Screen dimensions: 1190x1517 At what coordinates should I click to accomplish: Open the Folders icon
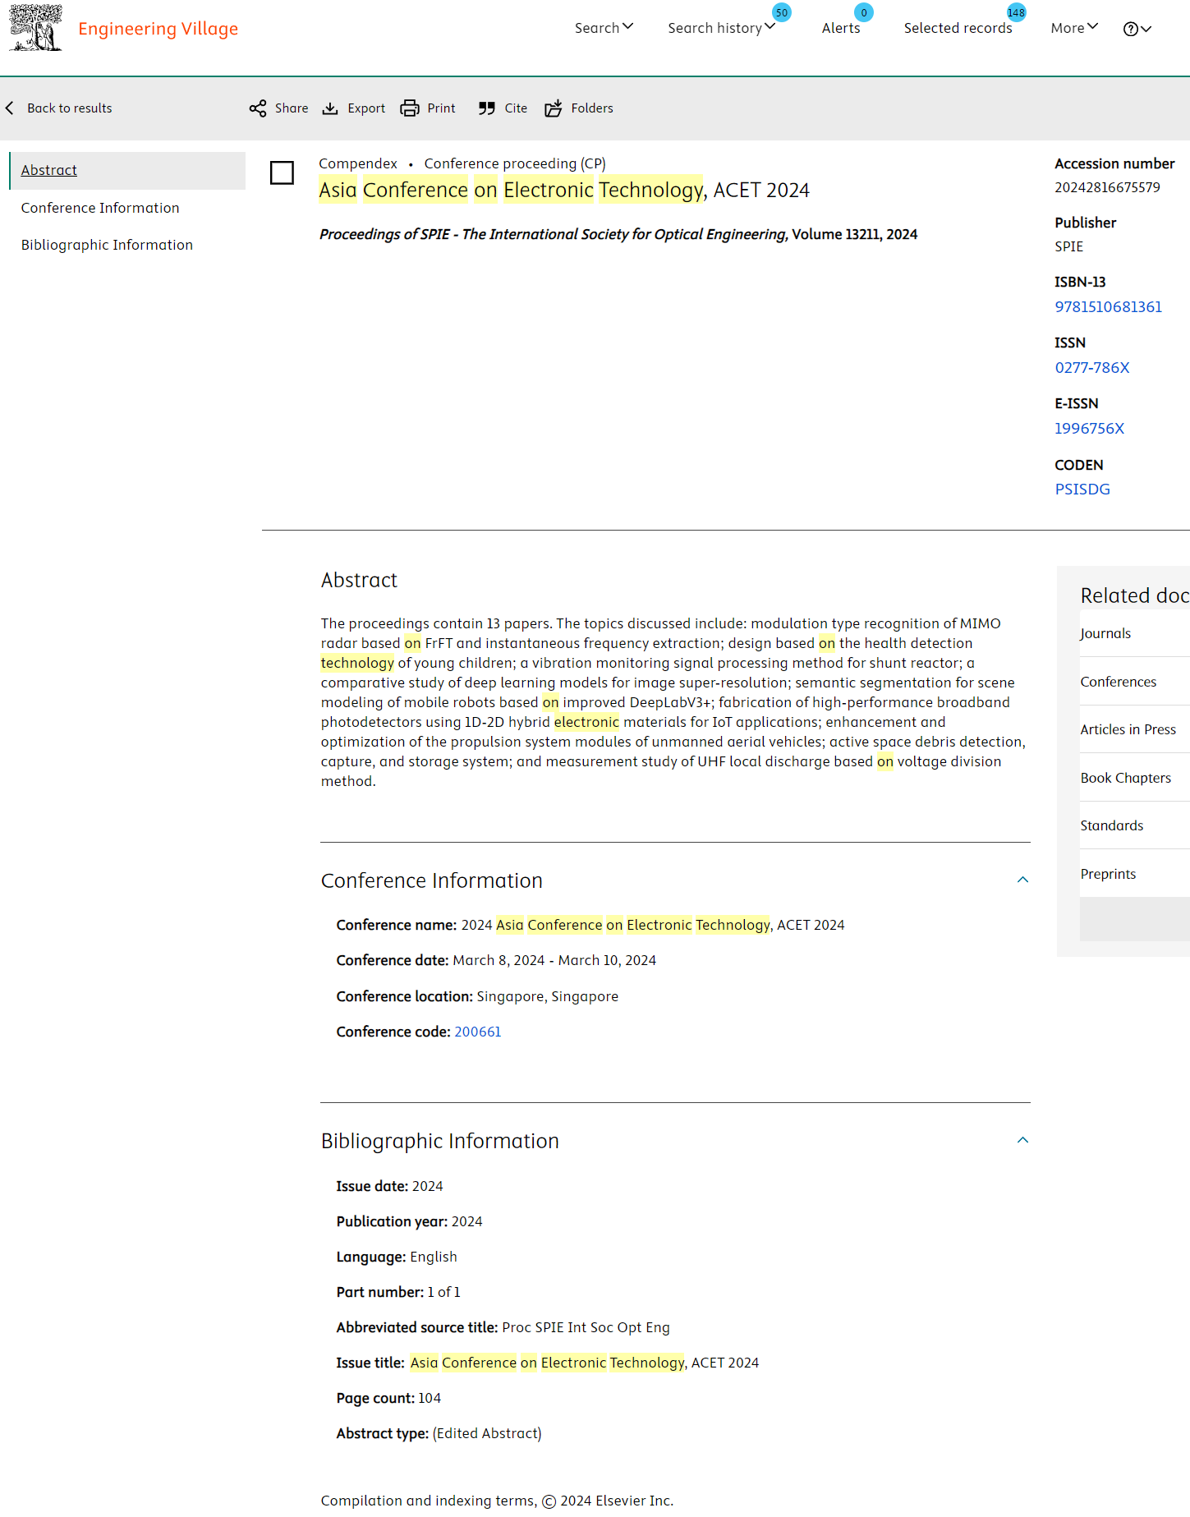pyautogui.click(x=554, y=108)
